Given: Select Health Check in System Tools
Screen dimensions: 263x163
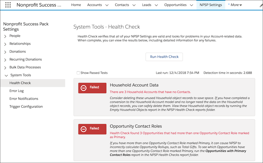Looking at the screenshot, I should coord(33,83).
